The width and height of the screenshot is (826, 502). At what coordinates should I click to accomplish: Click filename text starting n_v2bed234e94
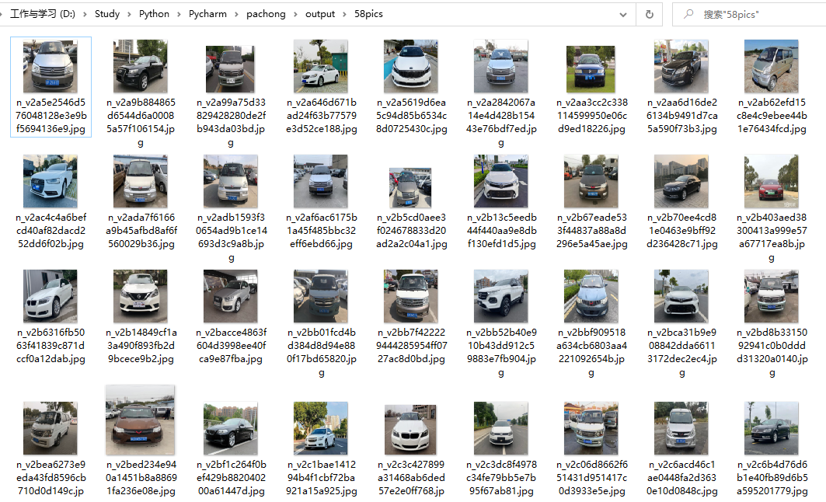[x=141, y=478]
